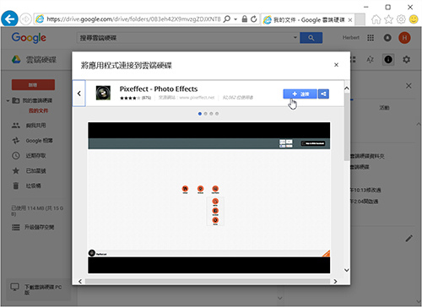Expand search options dropdown arrow in search box
This screenshot has width=422, height=307.
click(x=295, y=37)
